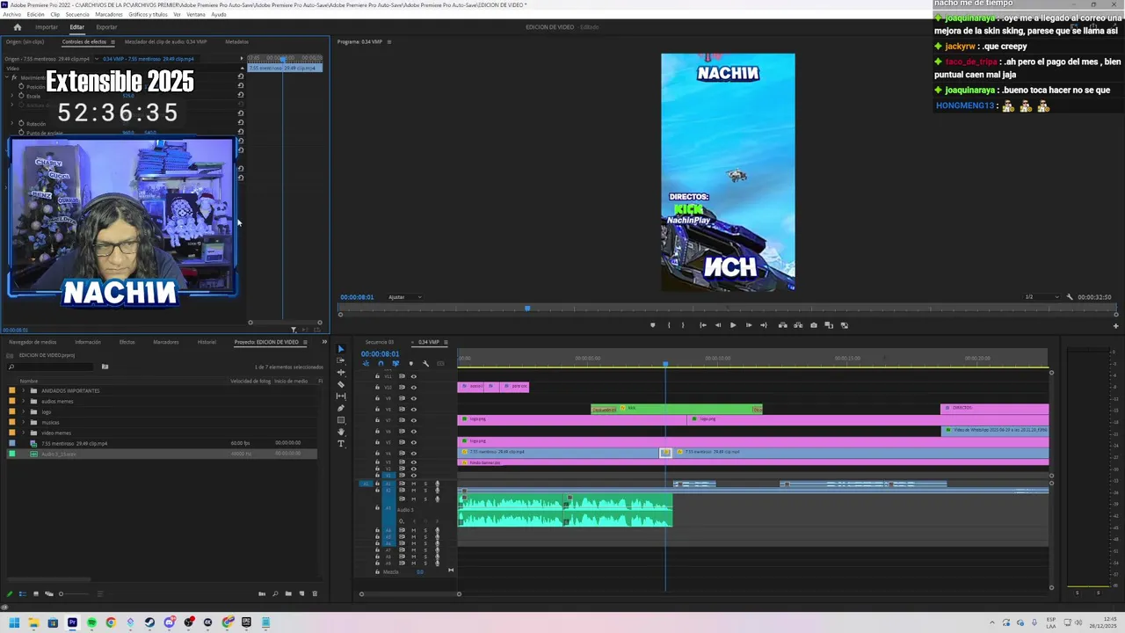Viewport: 1125px width, 633px height.
Task: Click New Item icon in Project panel
Action: (301, 594)
